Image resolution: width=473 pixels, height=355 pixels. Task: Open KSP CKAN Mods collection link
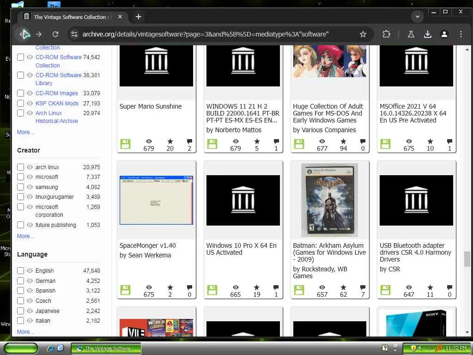pos(57,103)
